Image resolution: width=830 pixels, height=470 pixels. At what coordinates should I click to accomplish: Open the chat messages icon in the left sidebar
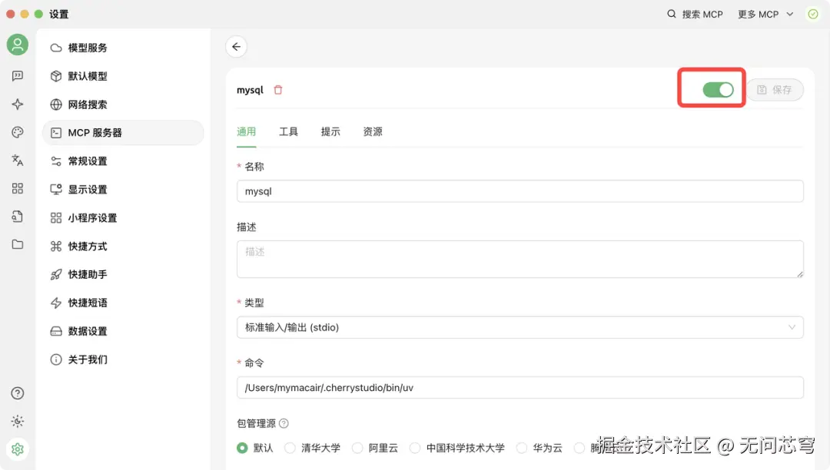(x=17, y=75)
